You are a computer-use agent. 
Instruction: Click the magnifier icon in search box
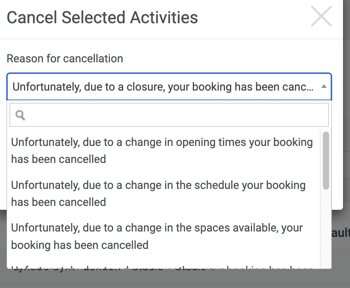coord(20,115)
